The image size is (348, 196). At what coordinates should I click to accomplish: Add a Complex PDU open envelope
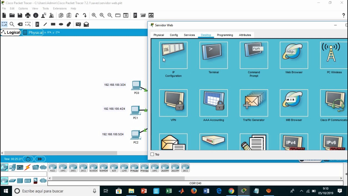(86, 24)
